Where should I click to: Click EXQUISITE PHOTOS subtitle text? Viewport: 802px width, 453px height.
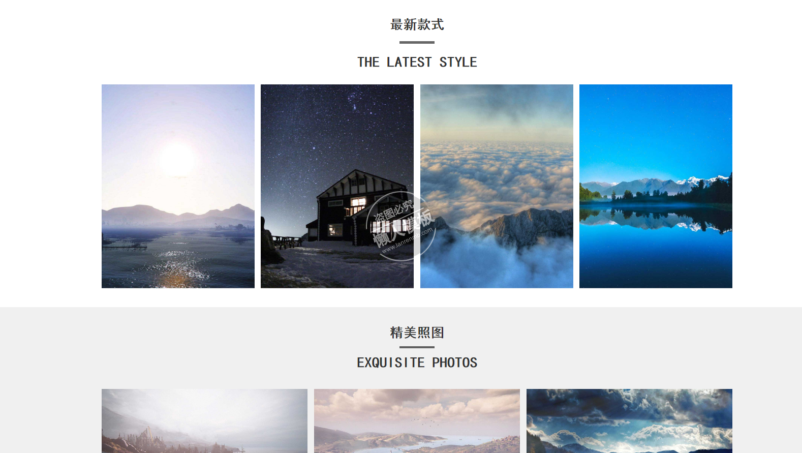[417, 363]
